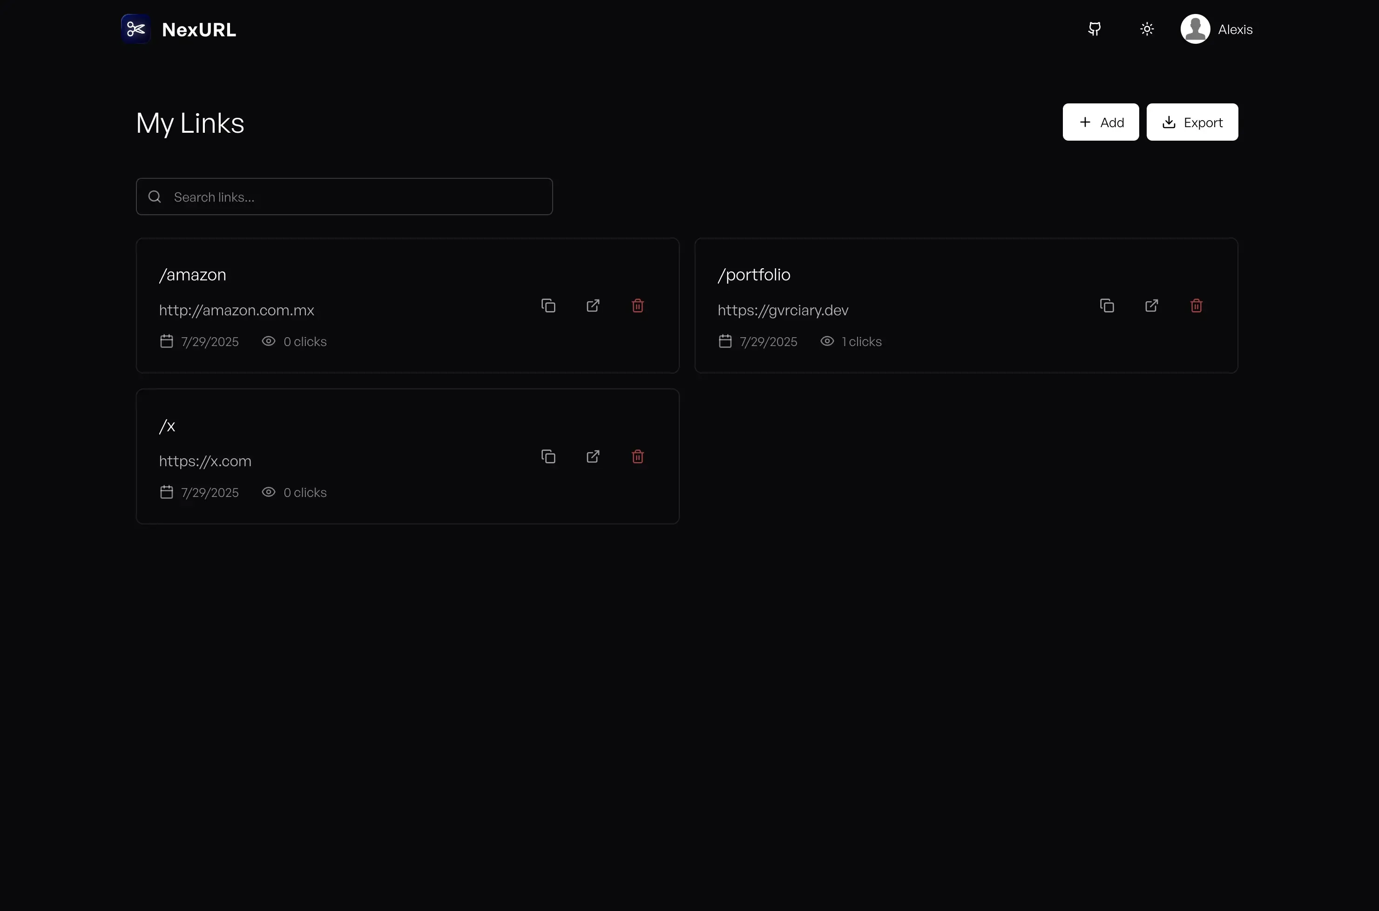Click the calendar icon on /portfolio card
Viewport: 1379px width, 911px height.
click(x=725, y=341)
